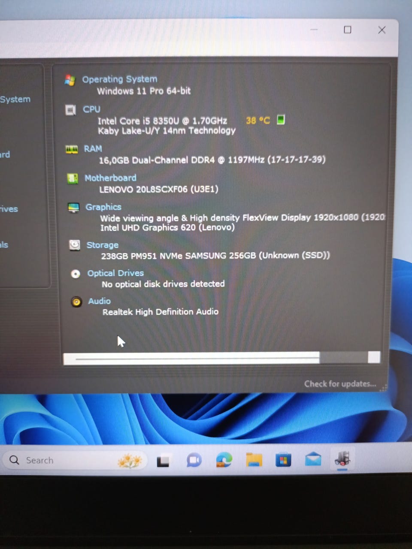Open the CPU section heading
Viewport: 412px width, 549px height.
91,109
